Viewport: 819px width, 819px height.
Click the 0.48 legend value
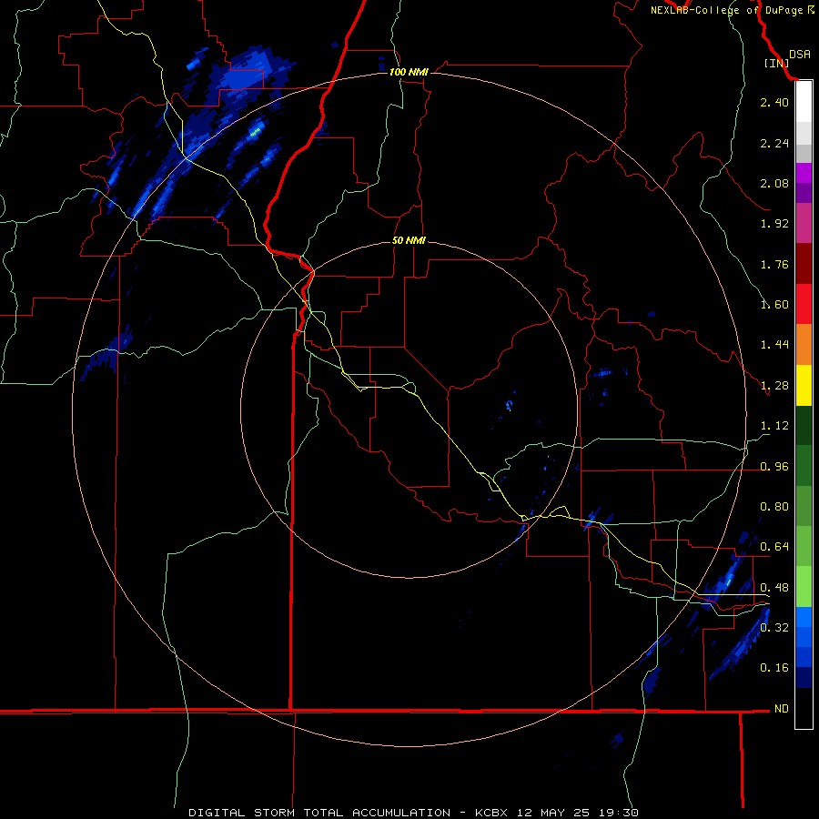coord(774,588)
